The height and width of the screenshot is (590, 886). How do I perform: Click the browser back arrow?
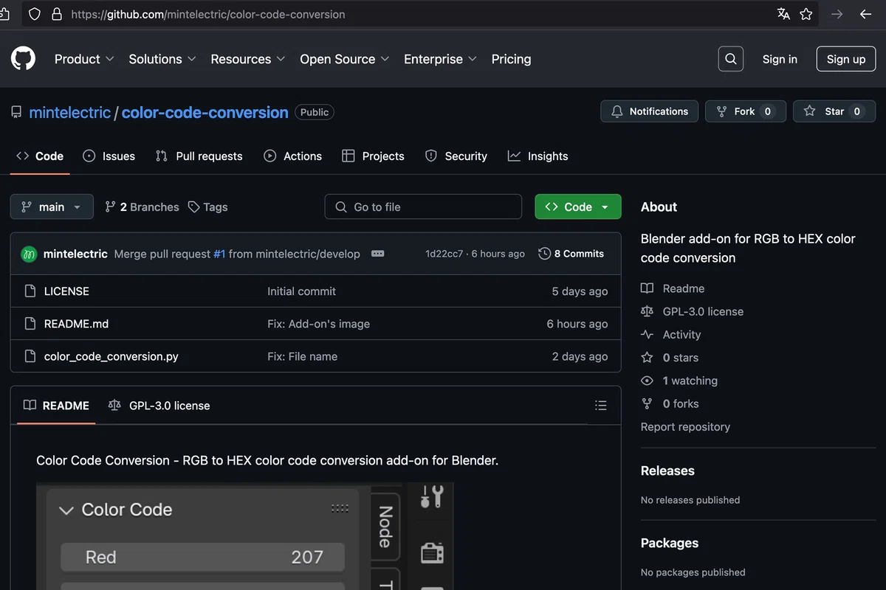pos(866,14)
